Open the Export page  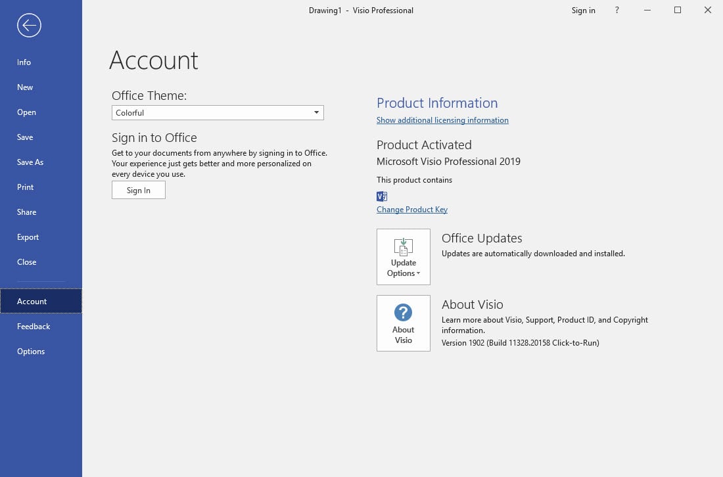[41, 237]
